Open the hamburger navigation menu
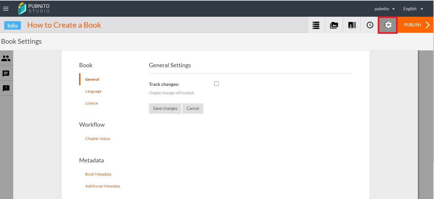434x199 pixels. (x=6, y=9)
